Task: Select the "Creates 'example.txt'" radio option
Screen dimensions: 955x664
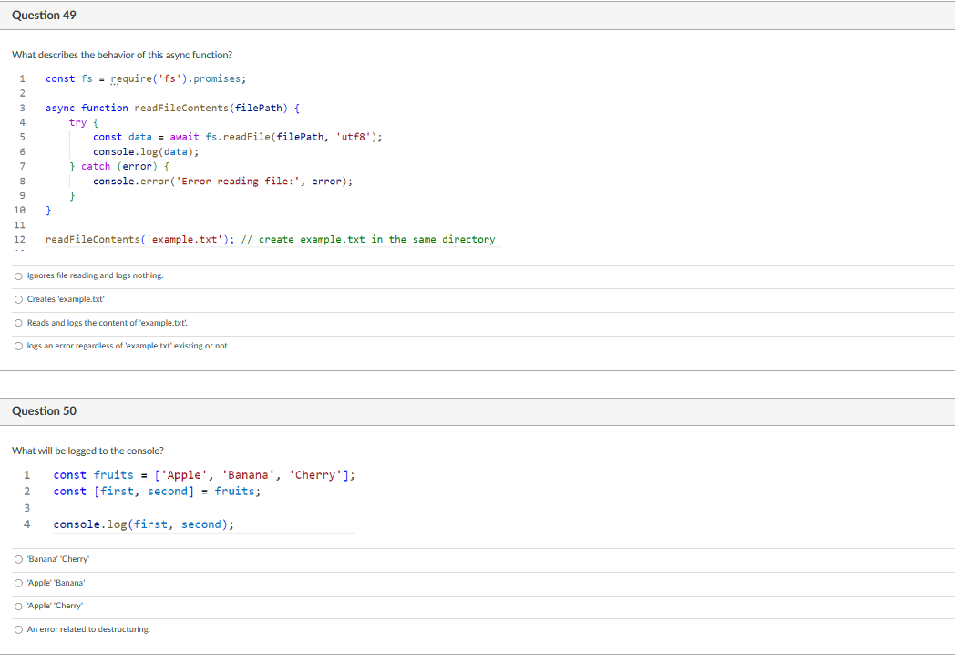Action: coord(18,299)
